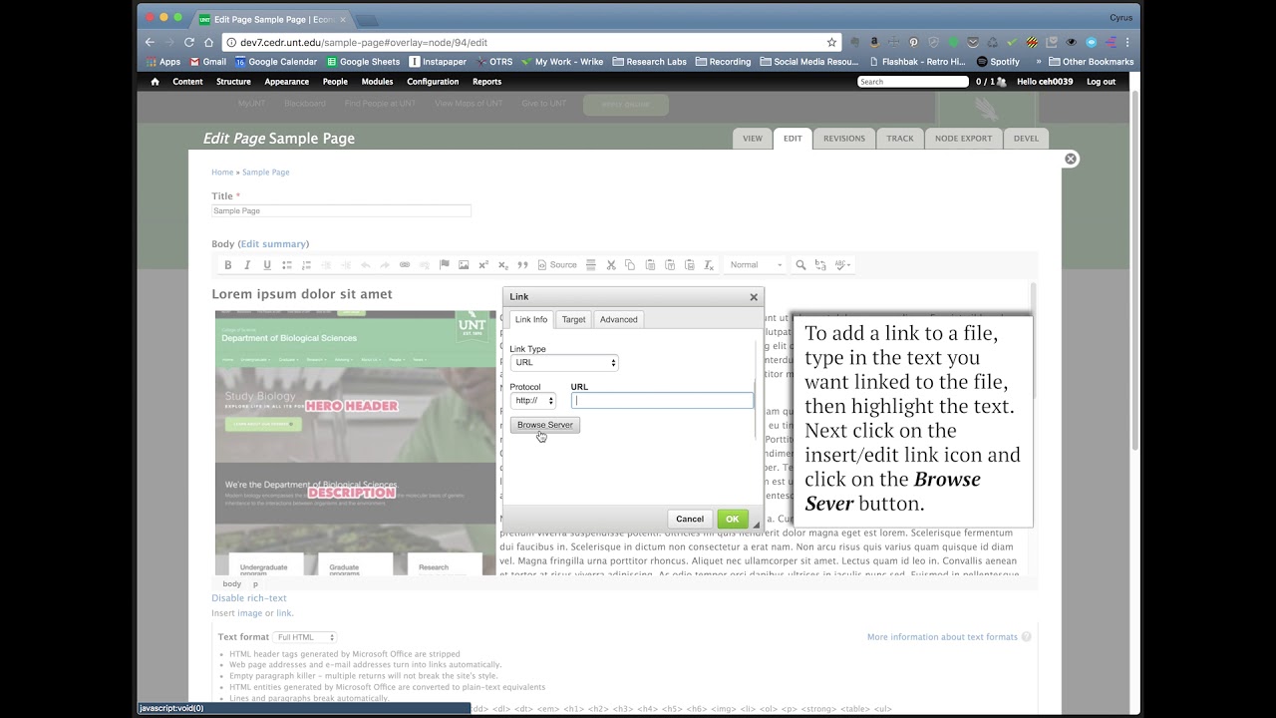Insert a numbered list
This screenshot has height=718, width=1276.
(306, 265)
